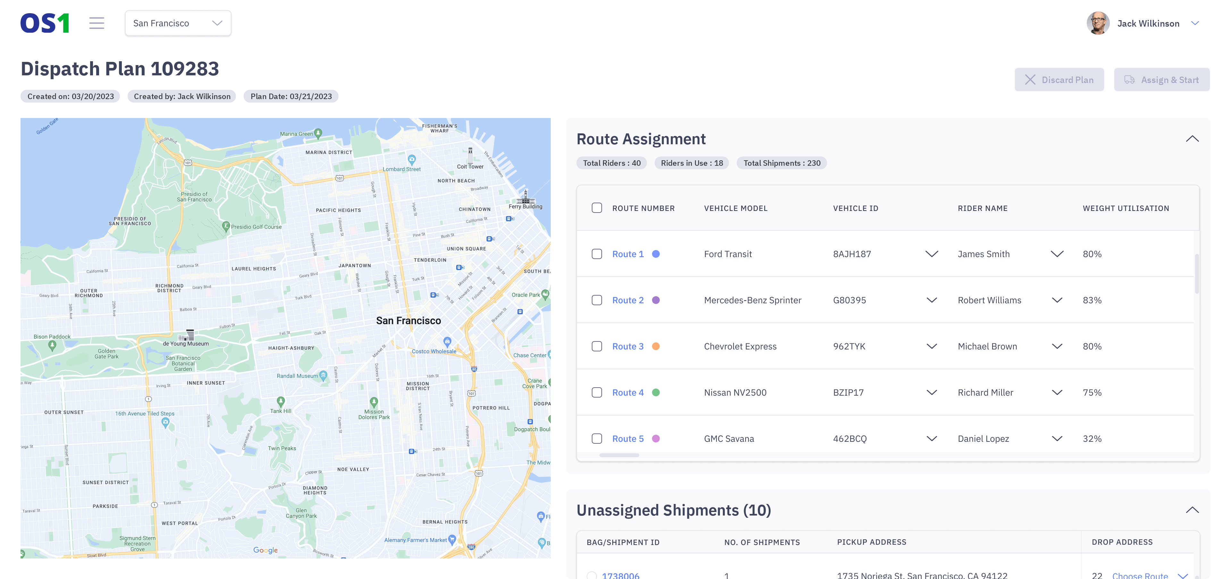Click the Rider Name column header
The width and height of the screenshot is (1231, 579).
coord(982,208)
